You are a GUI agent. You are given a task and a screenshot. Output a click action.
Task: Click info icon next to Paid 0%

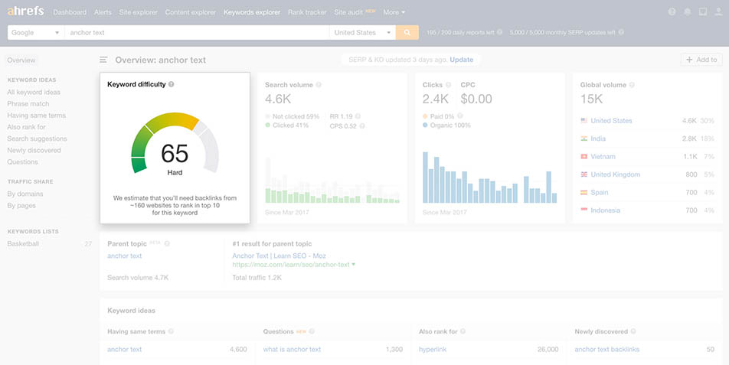click(459, 116)
